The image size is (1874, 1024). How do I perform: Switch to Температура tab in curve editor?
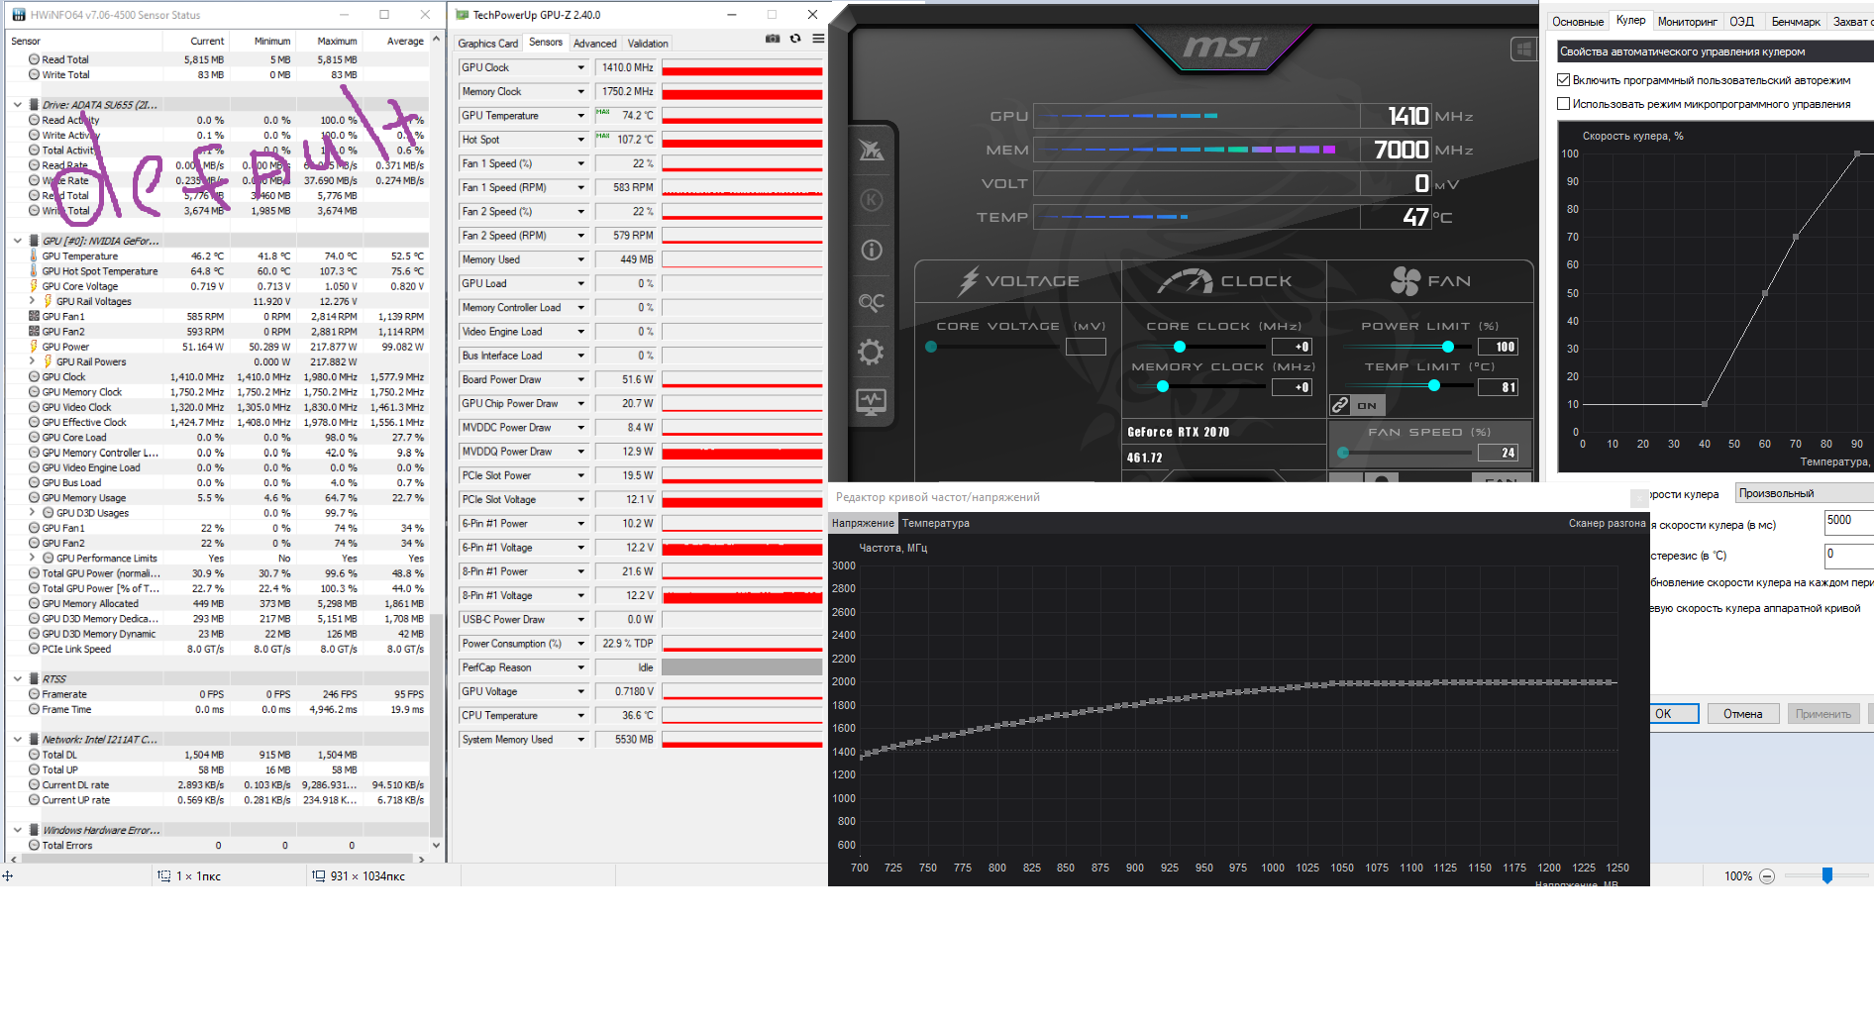(936, 523)
